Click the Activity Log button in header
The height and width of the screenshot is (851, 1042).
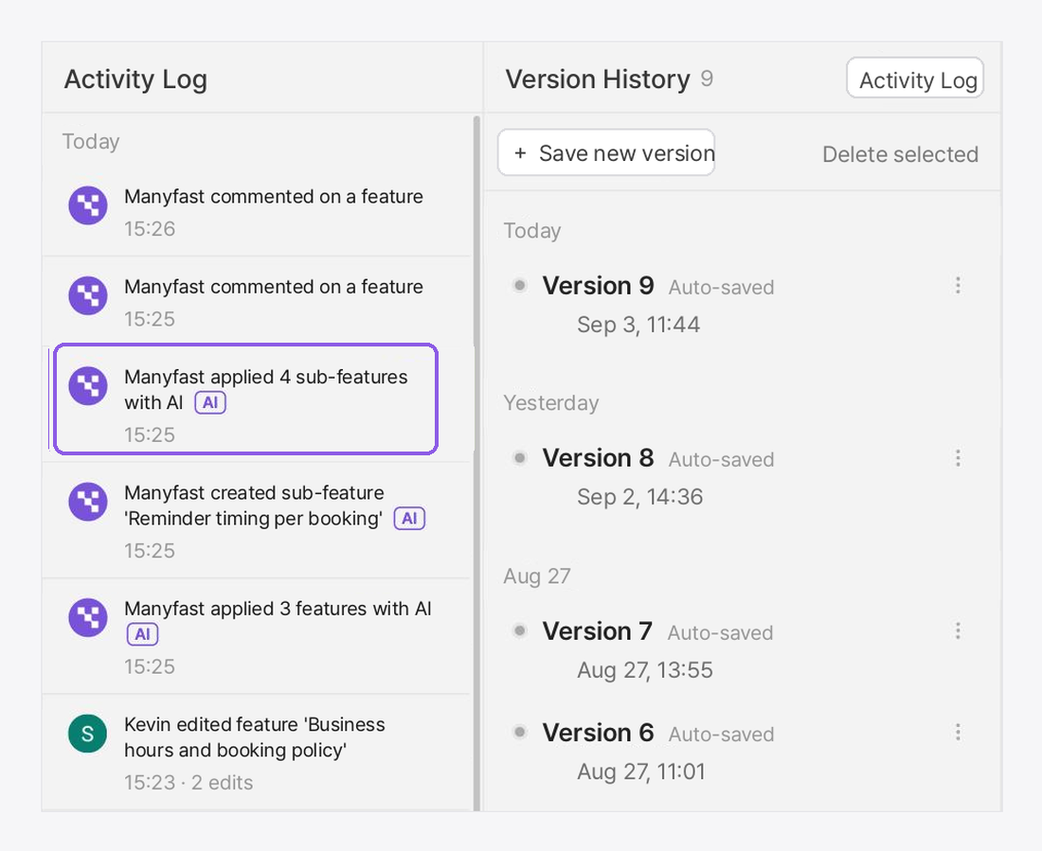click(915, 80)
